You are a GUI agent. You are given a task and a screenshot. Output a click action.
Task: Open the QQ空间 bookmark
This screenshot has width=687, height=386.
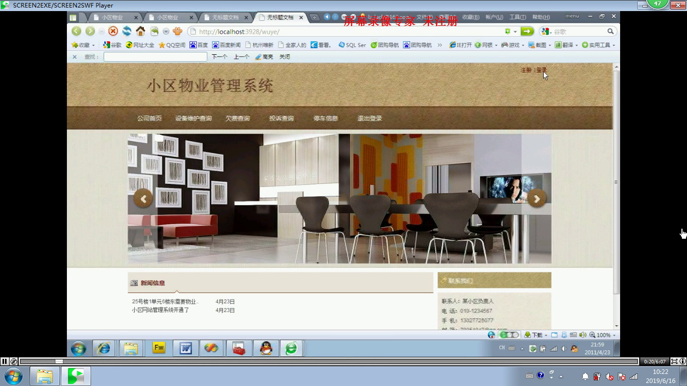tap(172, 45)
